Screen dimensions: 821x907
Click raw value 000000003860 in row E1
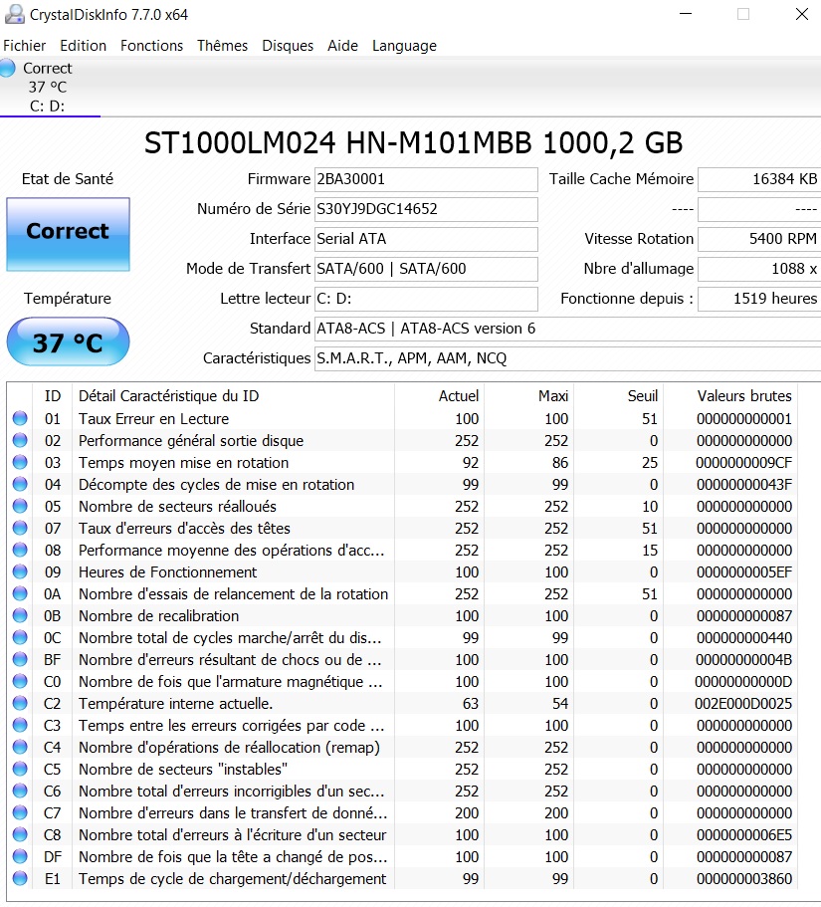744,879
